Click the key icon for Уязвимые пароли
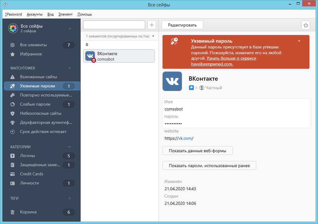The height and width of the screenshot is (224, 318). tap(12, 86)
